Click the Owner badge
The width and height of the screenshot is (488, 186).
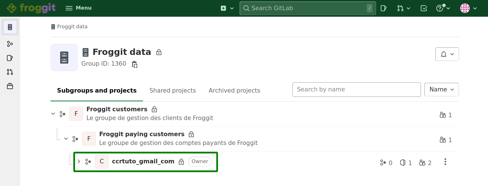pos(200,162)
